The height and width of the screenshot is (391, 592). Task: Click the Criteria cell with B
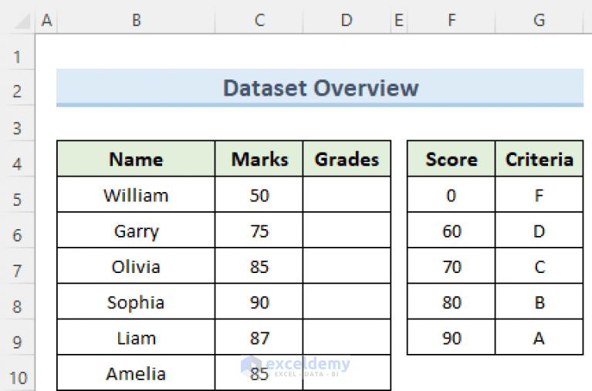coord(540,302)
